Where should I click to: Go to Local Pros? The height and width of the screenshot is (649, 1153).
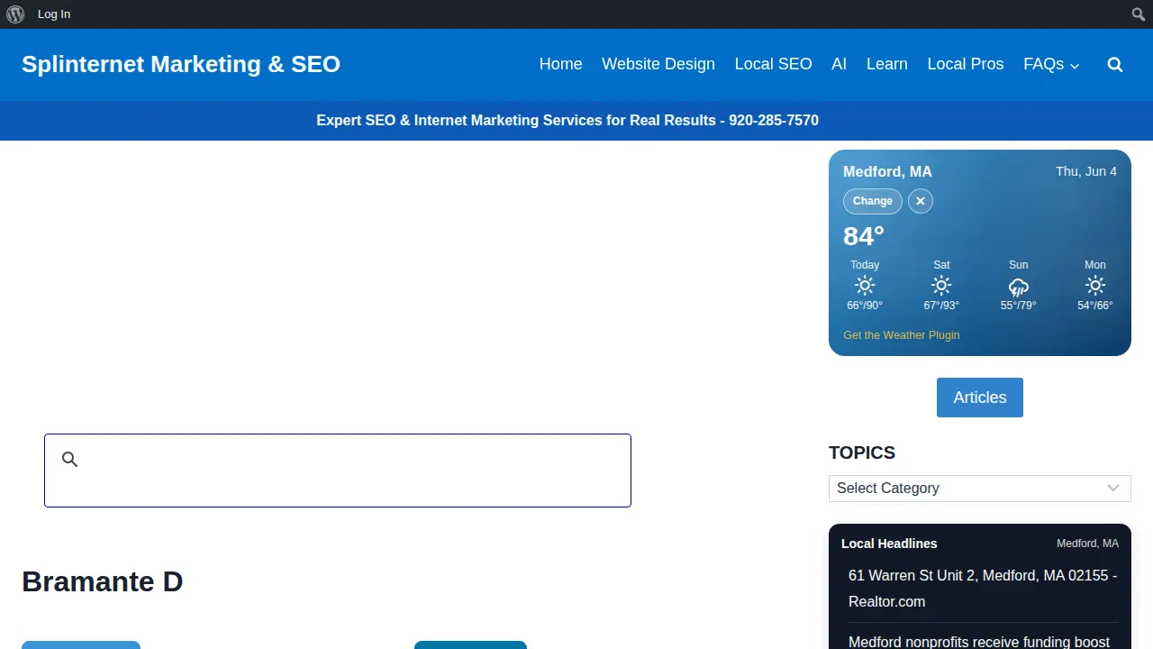point(966,65)
